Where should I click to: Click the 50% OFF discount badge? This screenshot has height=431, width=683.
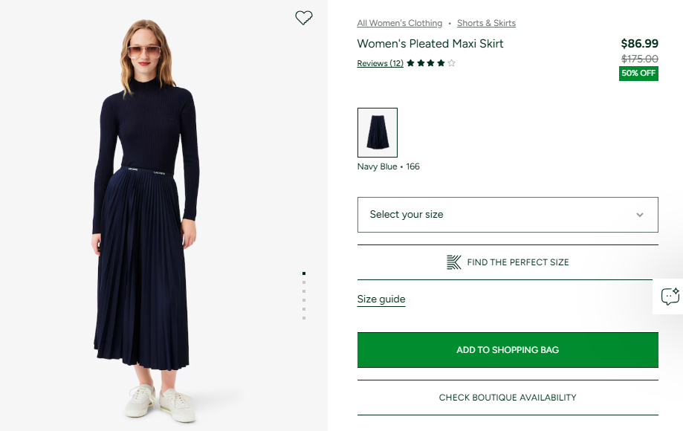coord(638,73)
